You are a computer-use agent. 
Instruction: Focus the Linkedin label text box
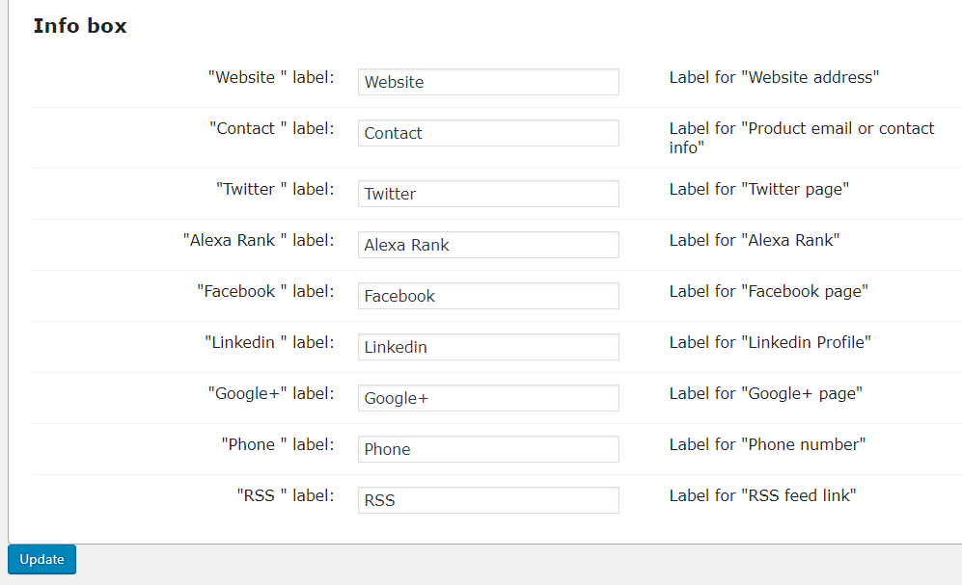tap(487, 347)
